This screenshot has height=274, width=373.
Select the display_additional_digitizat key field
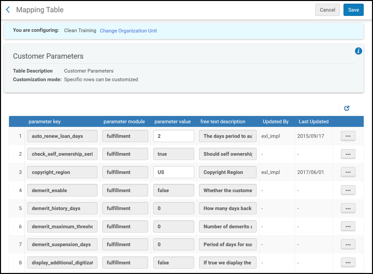pos(62,262)
